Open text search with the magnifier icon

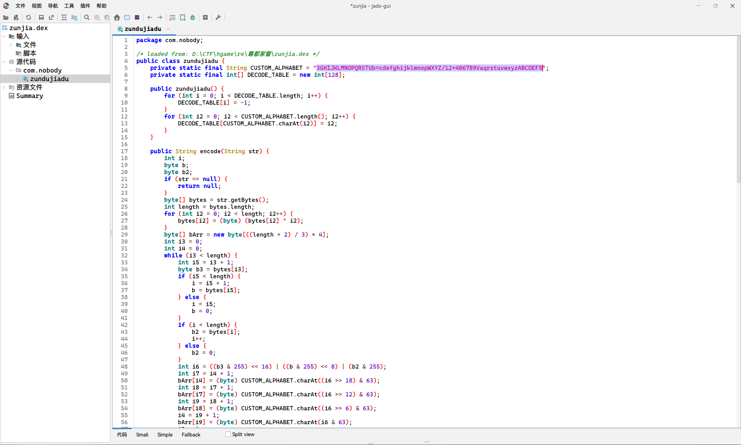tap(87, 17)
